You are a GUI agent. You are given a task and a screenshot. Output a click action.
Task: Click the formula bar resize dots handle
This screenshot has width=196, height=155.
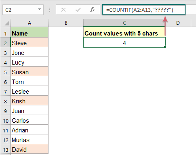point(50,10)
